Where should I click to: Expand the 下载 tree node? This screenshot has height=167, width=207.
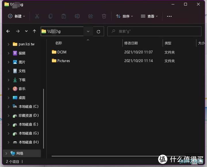tap(8, 80)
